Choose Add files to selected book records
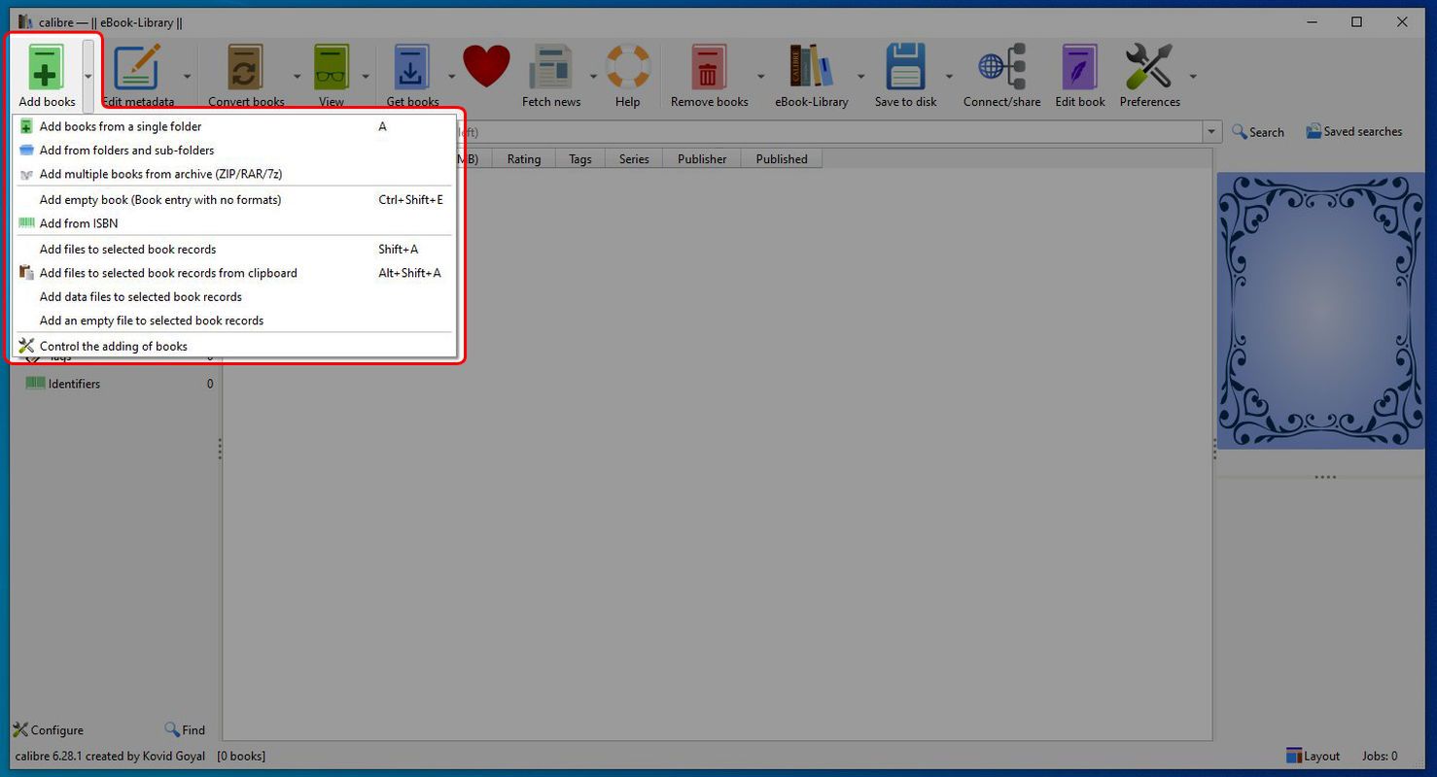Screen dimensions: 1437x777 pyautogui.click(x=233, y=249)
